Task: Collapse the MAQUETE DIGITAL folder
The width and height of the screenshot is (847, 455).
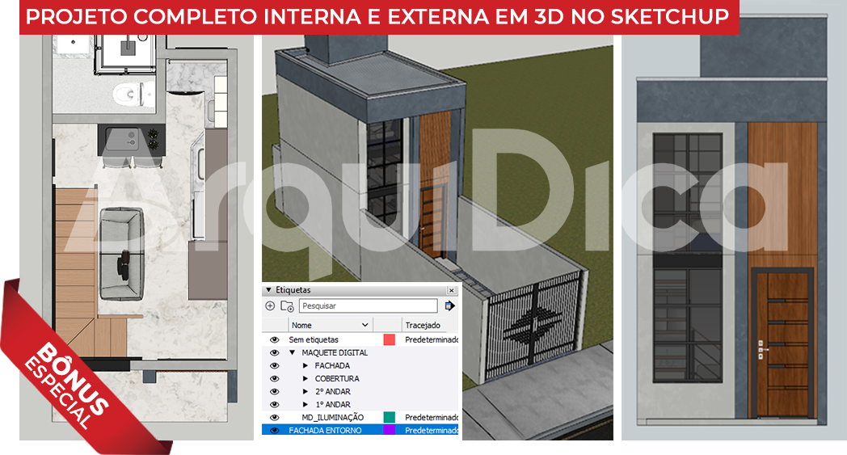Action: [293, 353]
